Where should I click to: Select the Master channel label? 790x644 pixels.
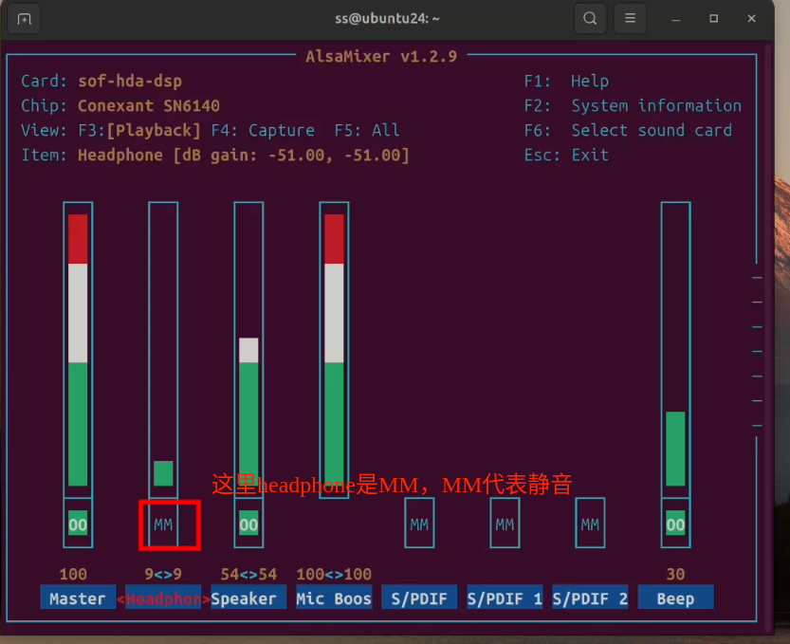[78, 598]
